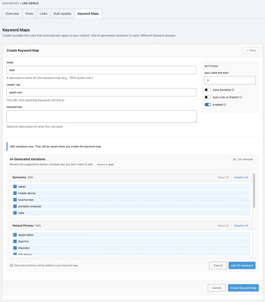265x302 pixels.
Task: Click the Max Links Per Post field
Action: (230, 80)
